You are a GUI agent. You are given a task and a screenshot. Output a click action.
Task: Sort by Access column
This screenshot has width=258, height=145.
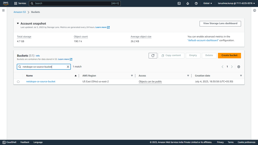coord(188,76)
